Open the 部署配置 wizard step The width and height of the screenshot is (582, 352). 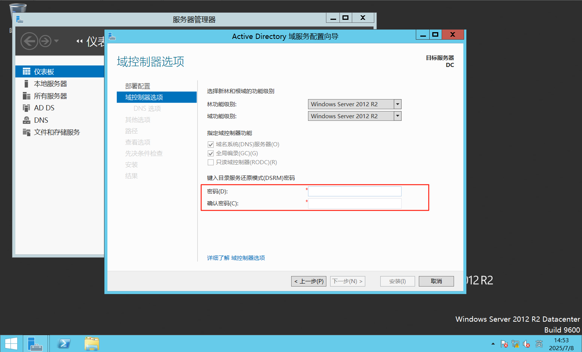[138, 86]
